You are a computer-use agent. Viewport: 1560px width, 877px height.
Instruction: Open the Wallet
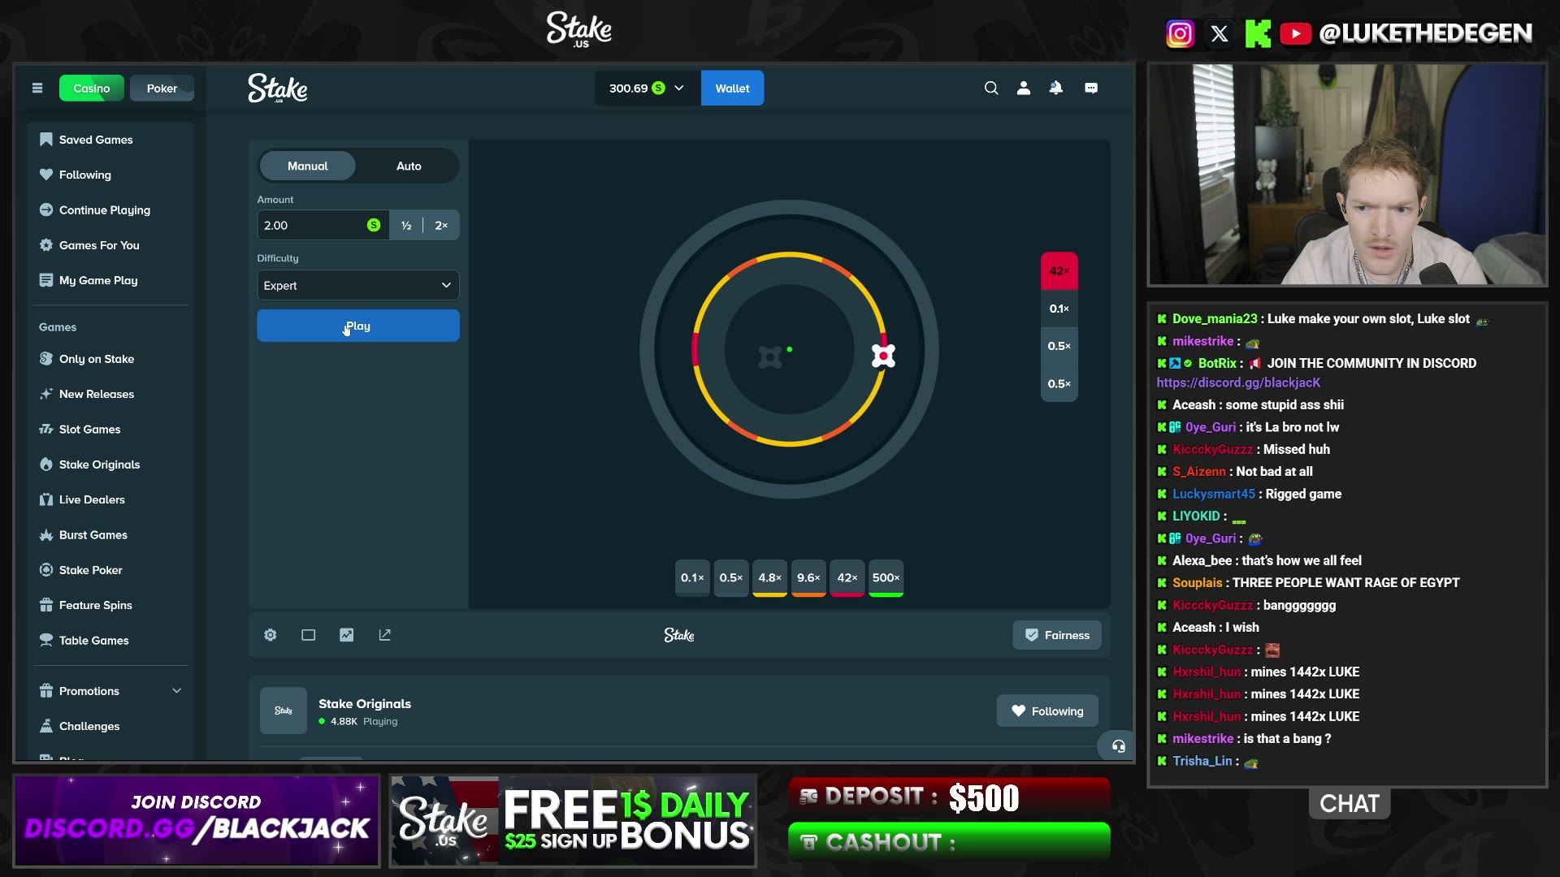click(x=732, y=89)
